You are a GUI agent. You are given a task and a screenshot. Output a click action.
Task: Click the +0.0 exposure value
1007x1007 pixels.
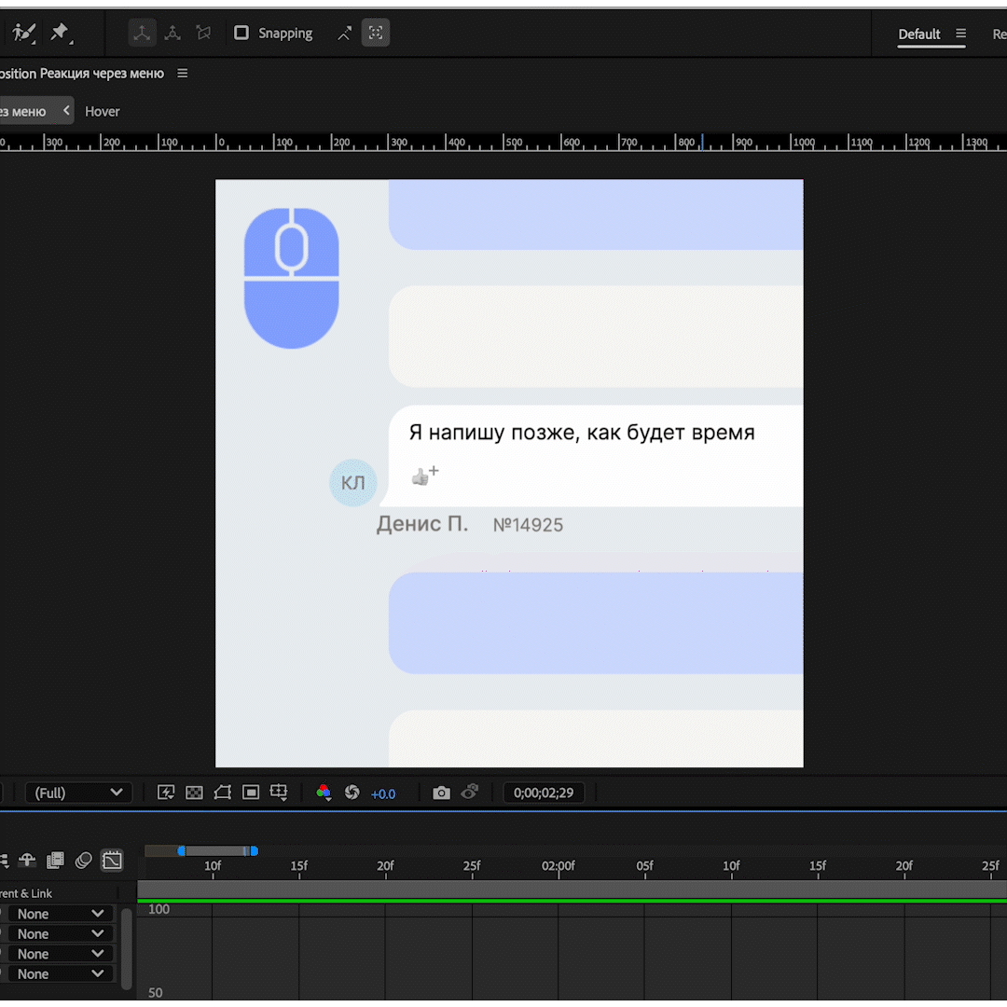point(383,793)
